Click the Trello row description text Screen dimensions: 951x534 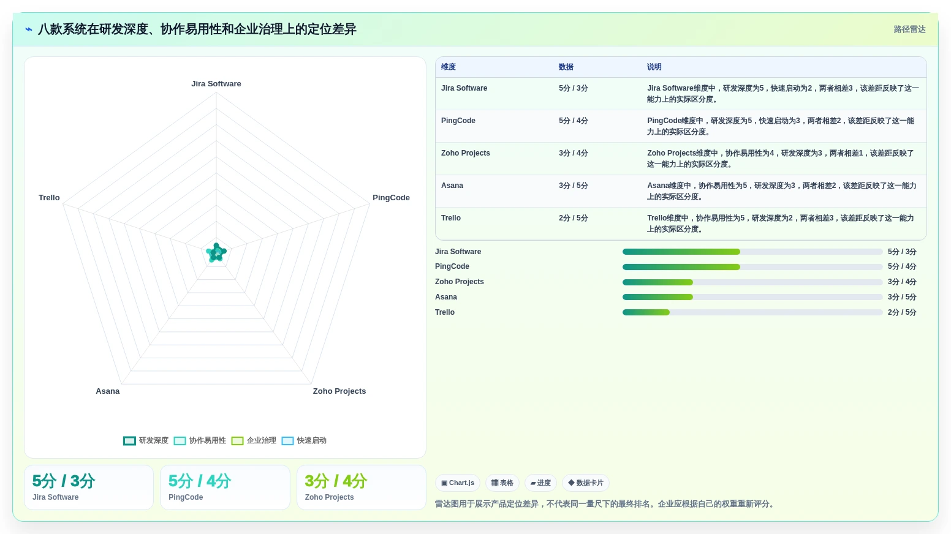tap(781, 224)
